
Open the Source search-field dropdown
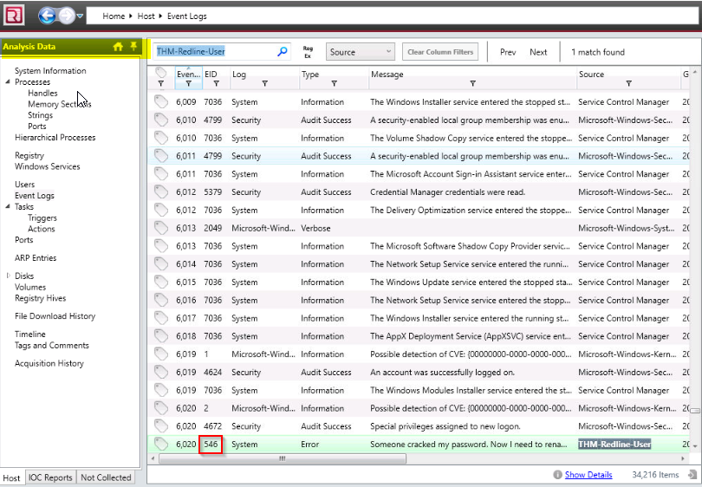pyautogui.click(x=360, y=52)
